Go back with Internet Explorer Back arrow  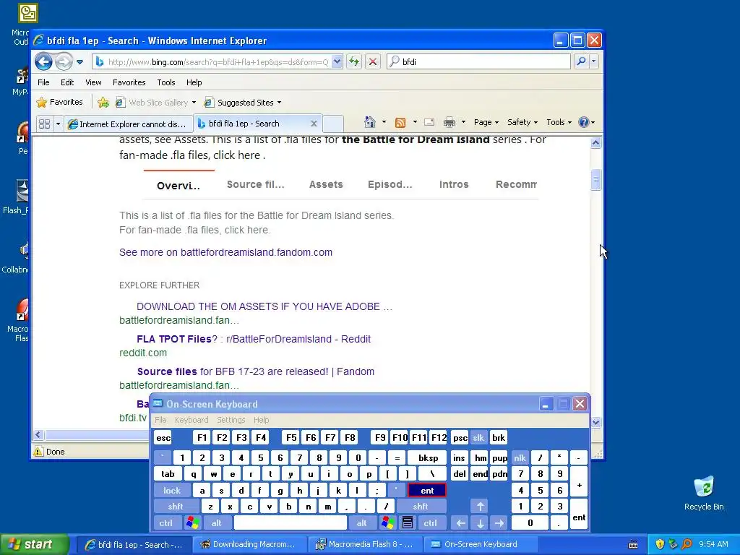(44, 61)
